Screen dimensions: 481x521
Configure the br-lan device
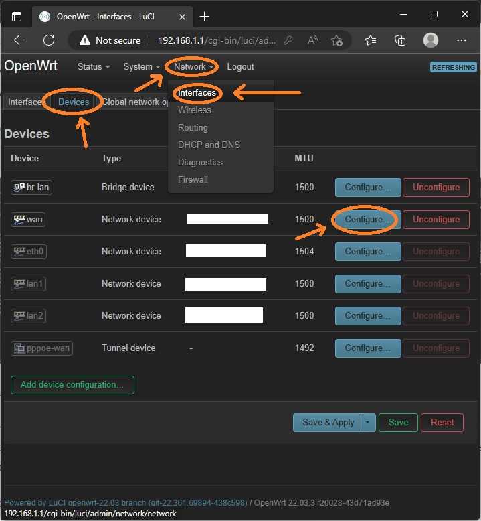point(368,188)
